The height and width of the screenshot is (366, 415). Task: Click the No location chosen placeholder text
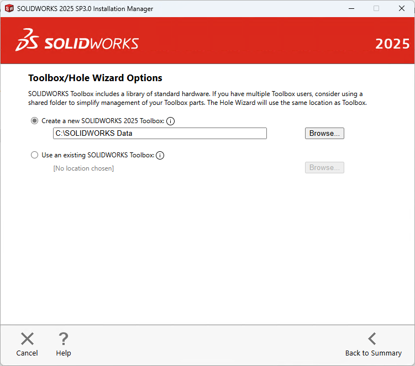(x=83, y=168)
